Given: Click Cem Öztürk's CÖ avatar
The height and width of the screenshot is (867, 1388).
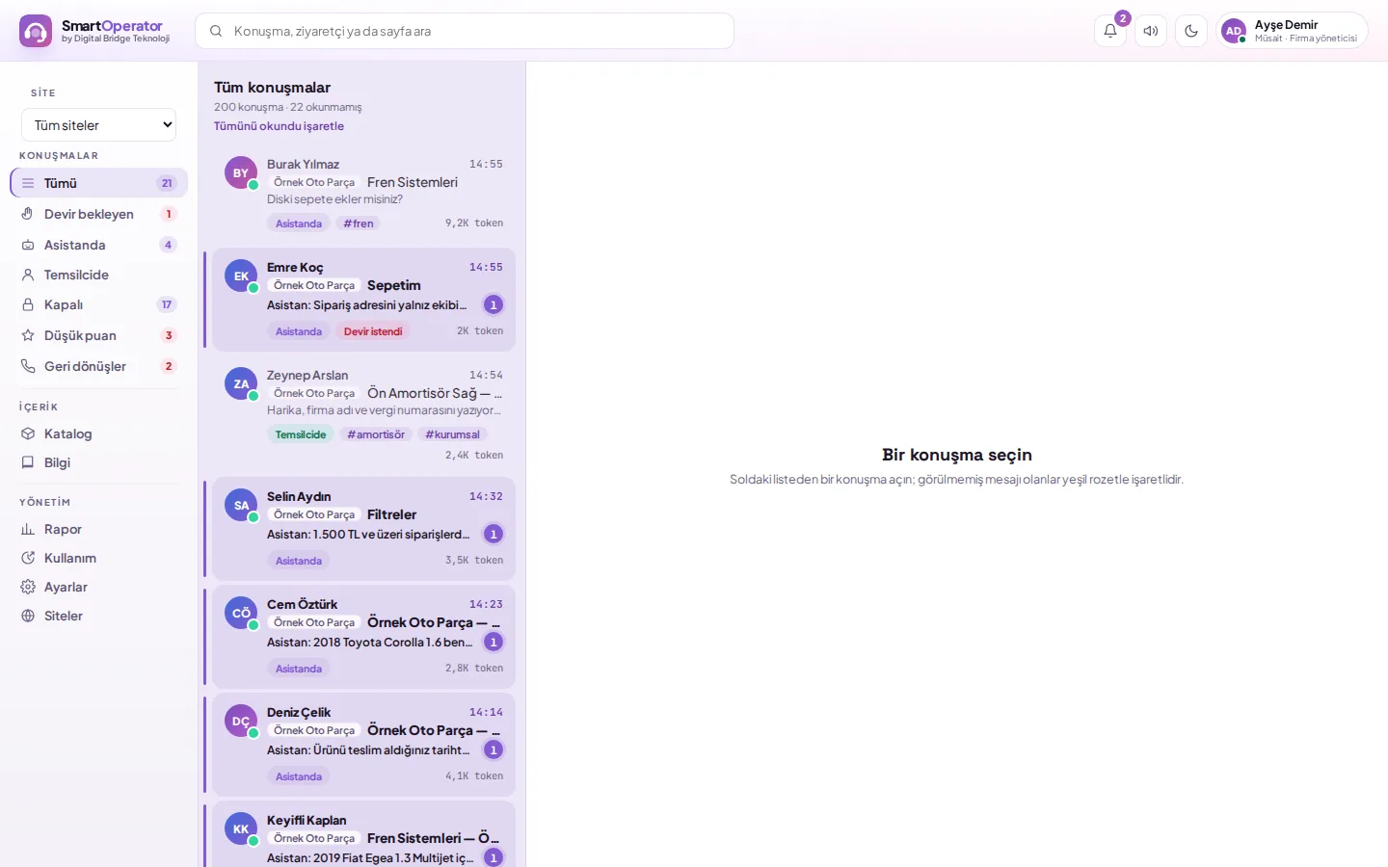Looking at the screenshot, I should coord(241,613).
